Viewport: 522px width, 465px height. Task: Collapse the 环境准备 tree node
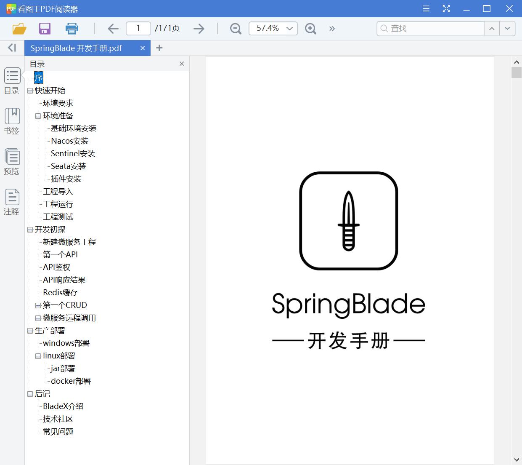pyautogui.click(x=38, y=116)
